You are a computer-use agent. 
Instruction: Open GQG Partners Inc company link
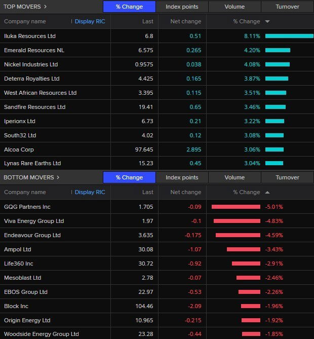pyautogui.click(x=27, y=207)
